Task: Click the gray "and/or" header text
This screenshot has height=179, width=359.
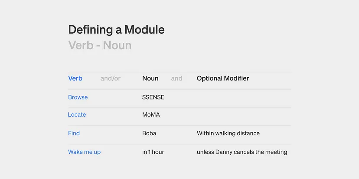Action: coord(110,78)
